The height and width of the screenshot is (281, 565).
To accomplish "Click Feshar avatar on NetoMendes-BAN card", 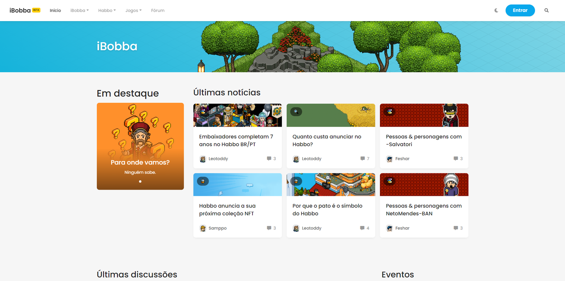I will click(x=389, y=228).
